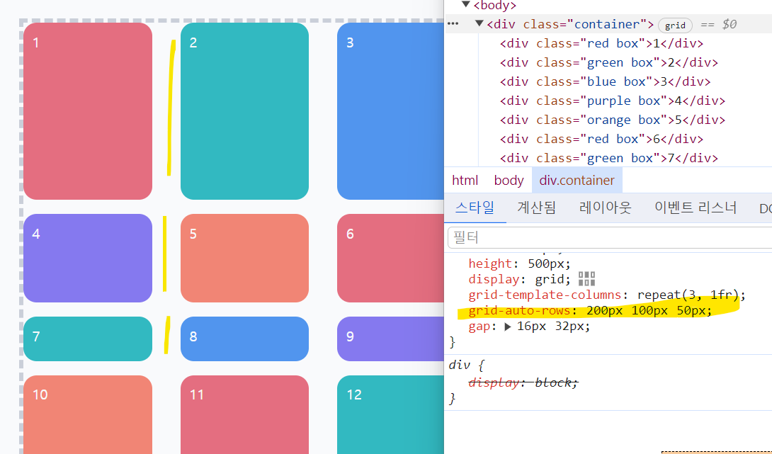Screen dimensions: 772x454
Task: Open the 계산됨 tab
Action: pos(537,208)
